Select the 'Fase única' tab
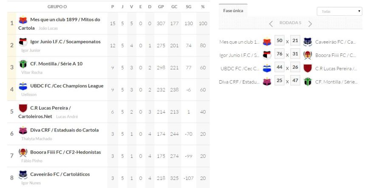The width and height of the screenshot is (369, 188). [x=233, y=11]
